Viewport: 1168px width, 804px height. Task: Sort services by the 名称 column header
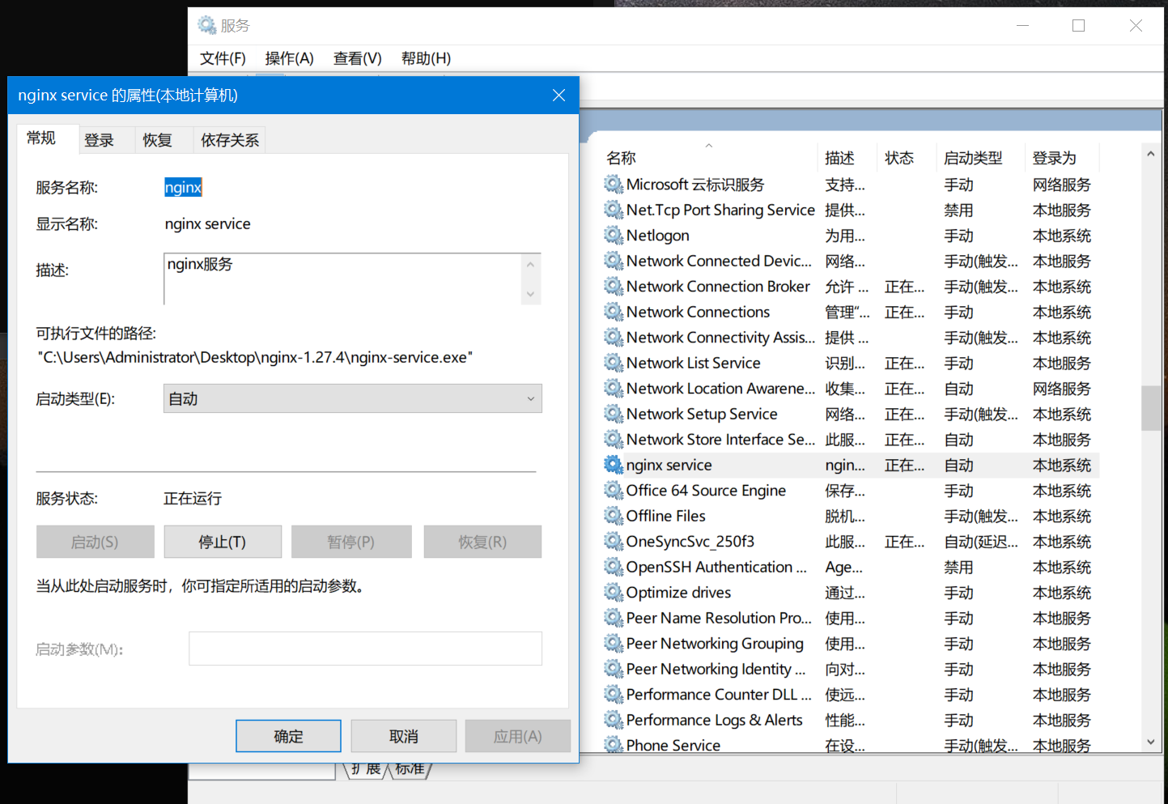[708, 158]
